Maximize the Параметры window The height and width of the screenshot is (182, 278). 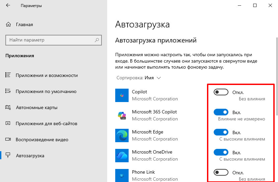pos(255,5)
